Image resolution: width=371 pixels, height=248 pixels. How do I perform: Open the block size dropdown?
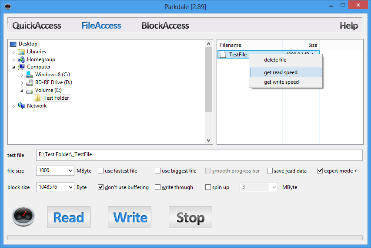70,187
